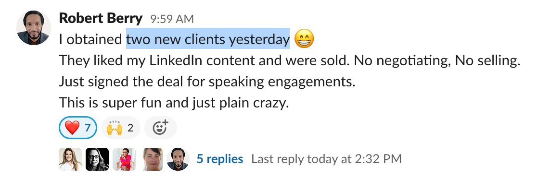The width and height of the screenshot is (538, 190).
Task: Click the "Just signed the deal" line
Action: [x=207, y=82]
